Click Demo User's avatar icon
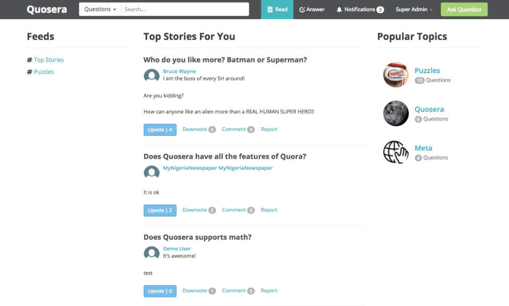The image size is (509, 306). pos(151,252)
